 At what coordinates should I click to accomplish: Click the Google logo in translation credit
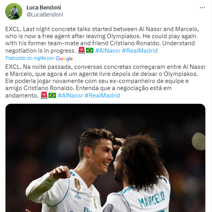click(x=64, y=58)
